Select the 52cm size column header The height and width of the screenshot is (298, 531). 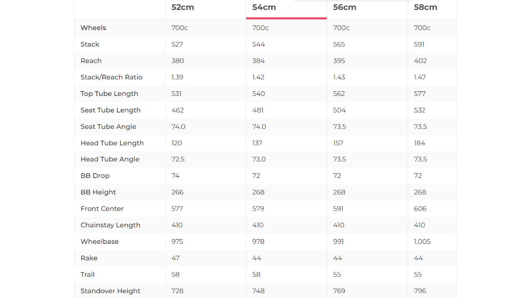183,7
